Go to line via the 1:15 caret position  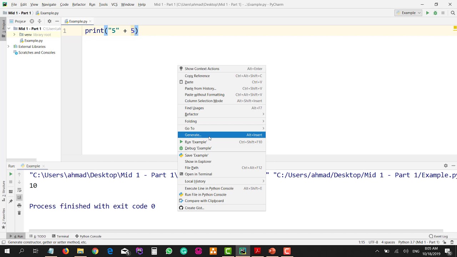point(362,242)
